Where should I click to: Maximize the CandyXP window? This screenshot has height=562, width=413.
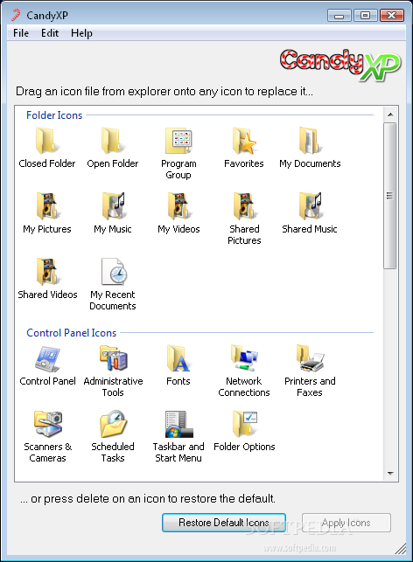pyautogui.click(x=365, y=16)
